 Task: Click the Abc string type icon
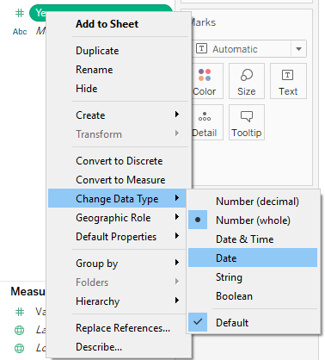tap(20, 31)
